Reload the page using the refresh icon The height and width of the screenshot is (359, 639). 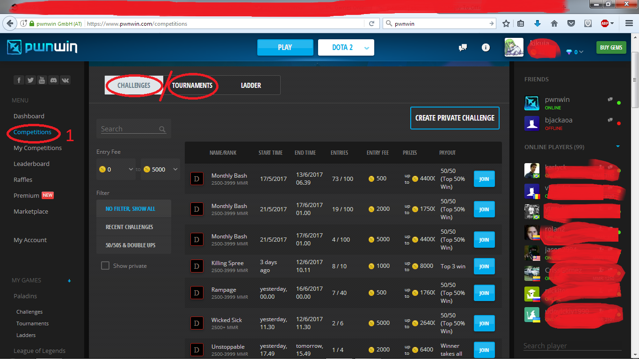tap(372, 23)
